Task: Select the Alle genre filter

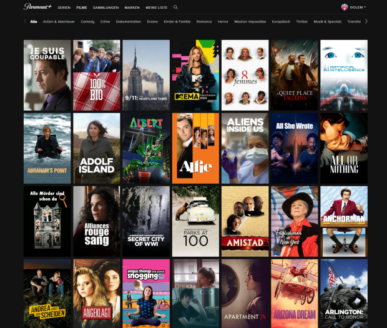Action: point(34,22)
